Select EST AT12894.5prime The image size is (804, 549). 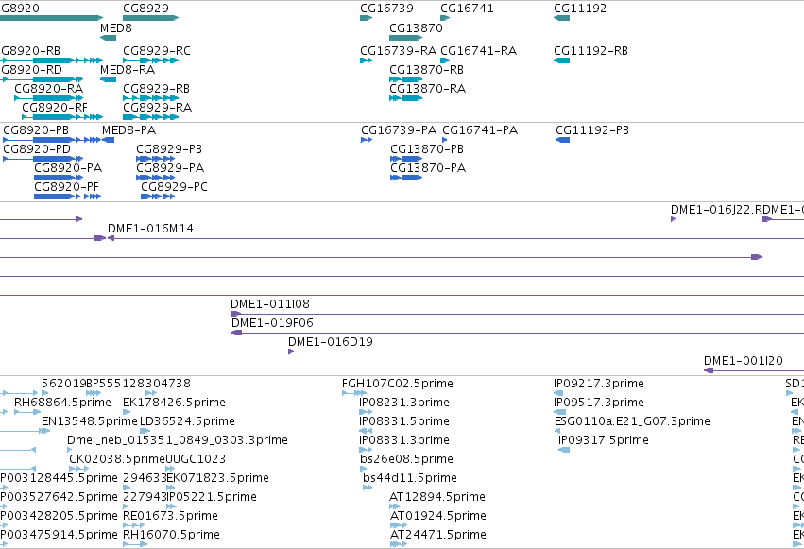[437, 497]
